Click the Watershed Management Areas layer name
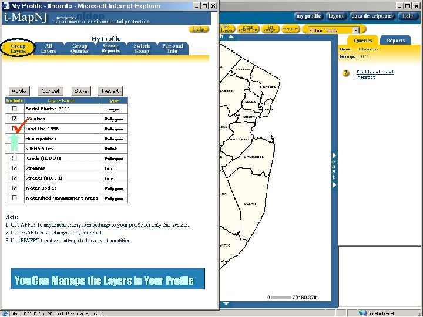The height and width of the screenshot is (317, 423). pyautogui.click(x=62, y=198)
